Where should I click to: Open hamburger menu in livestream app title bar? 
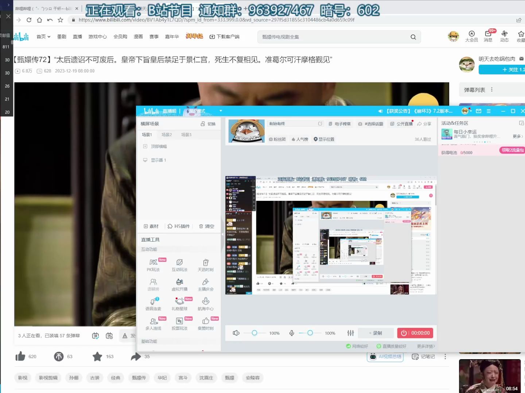pos(489,111)
